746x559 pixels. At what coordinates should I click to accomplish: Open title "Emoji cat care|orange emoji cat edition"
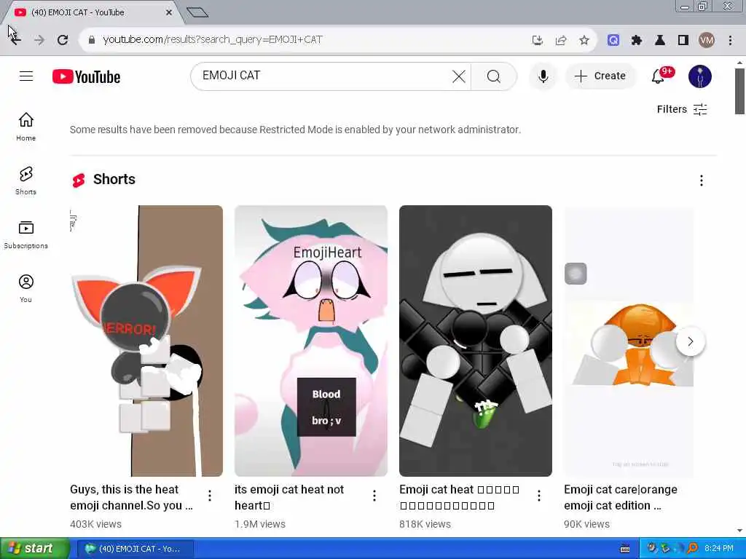coord(621,497)
